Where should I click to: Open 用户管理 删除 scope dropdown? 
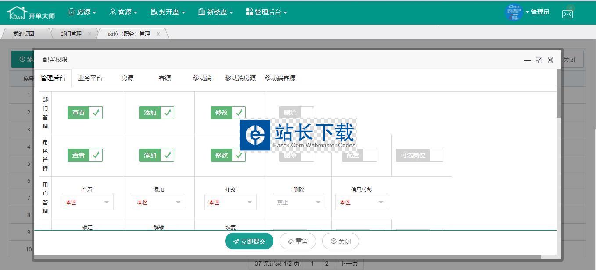pyautogui.click(x=298, y=202)
